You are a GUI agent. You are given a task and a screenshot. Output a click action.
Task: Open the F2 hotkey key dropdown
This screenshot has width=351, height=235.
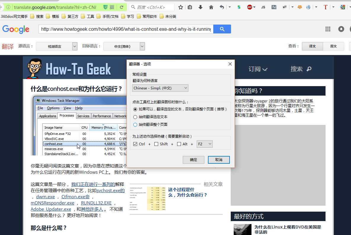pyautogui.click(x=205, y=144)
